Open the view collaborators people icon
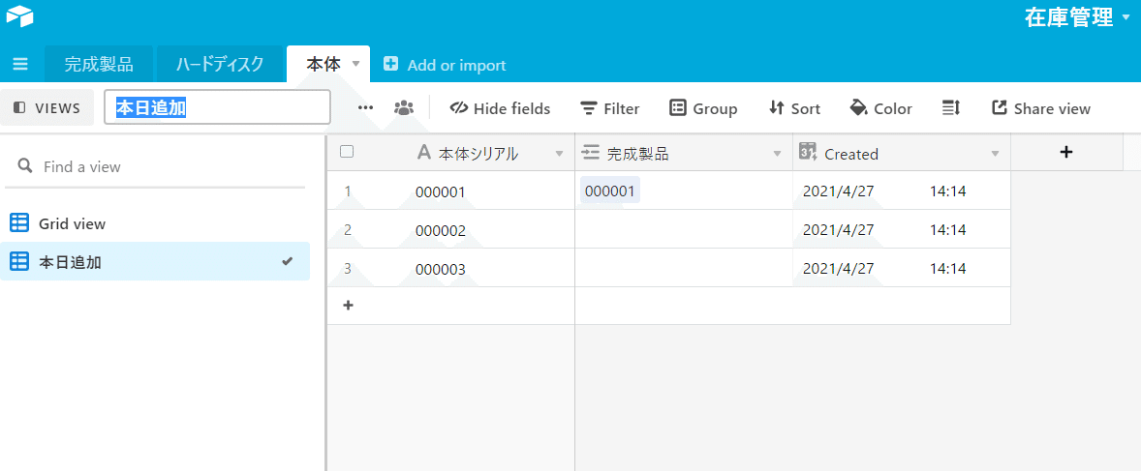This screenshot has height=471, width=1141. [x=404, y=108]
